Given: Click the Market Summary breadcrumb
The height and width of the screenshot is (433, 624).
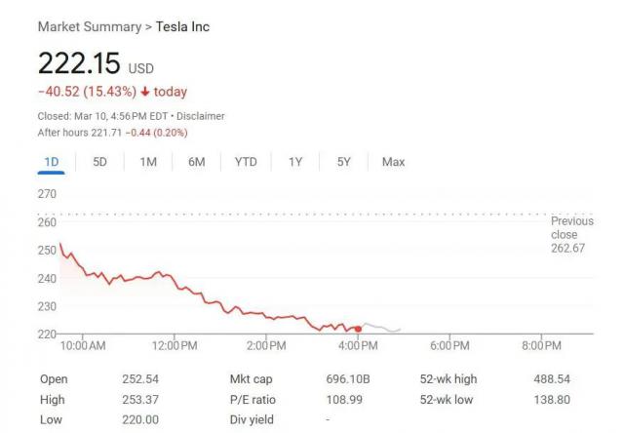Looking at the screenshot, I should pyautogui.click(x=89, y=26).
